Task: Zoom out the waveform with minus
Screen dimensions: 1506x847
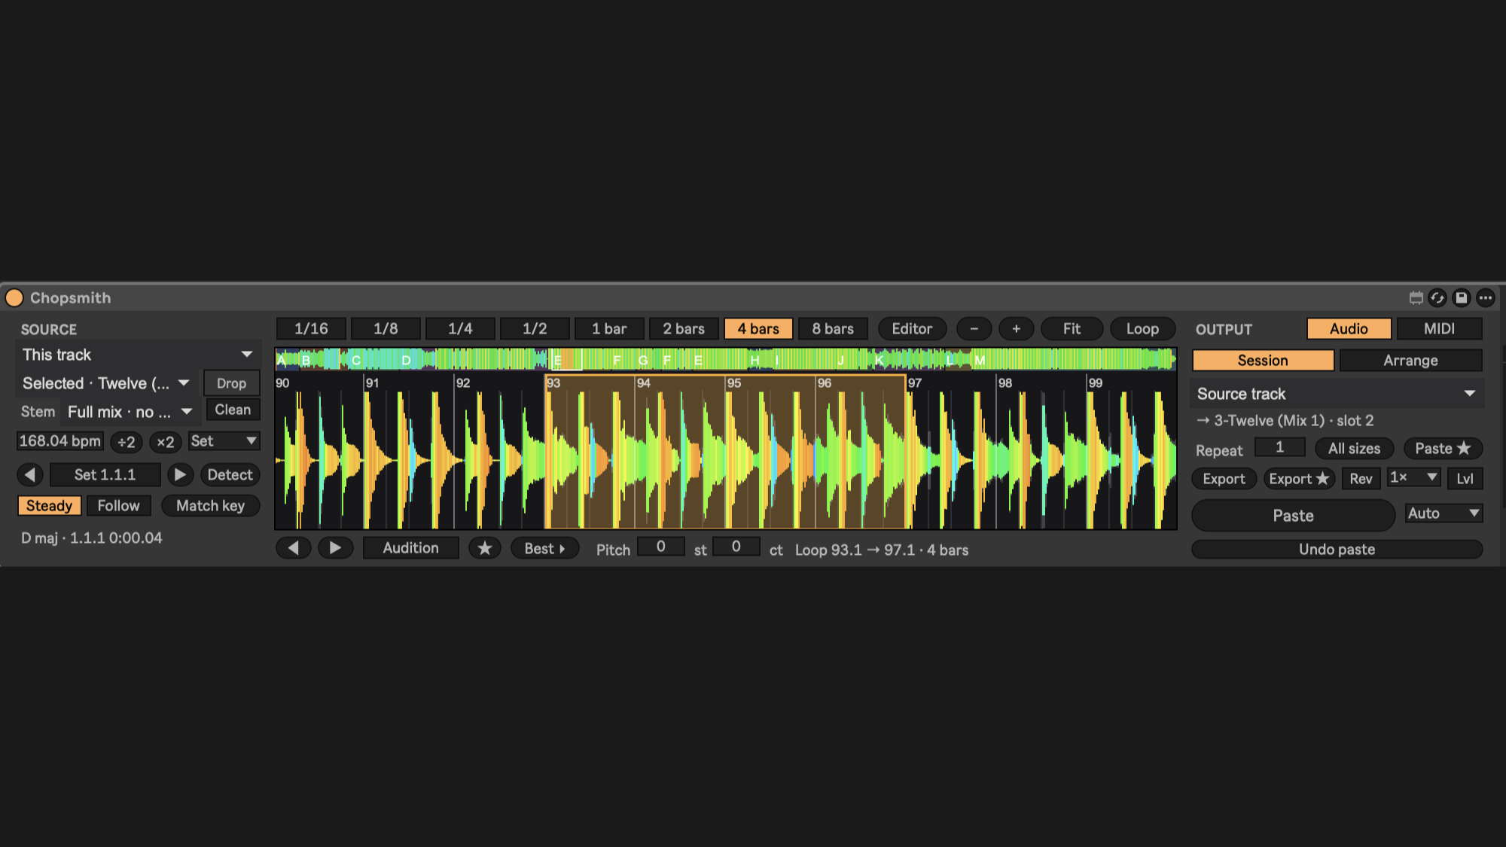Action: [x=974, y=329]
